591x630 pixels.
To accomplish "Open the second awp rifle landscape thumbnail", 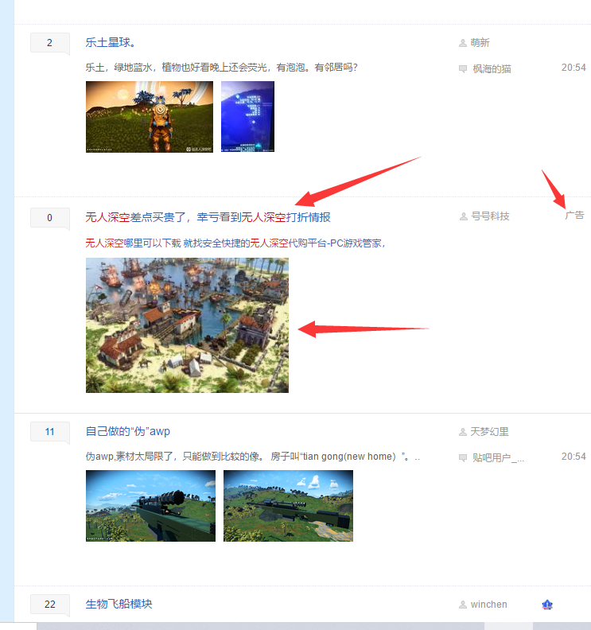I will pyautogui.click(x=288, y=506).
